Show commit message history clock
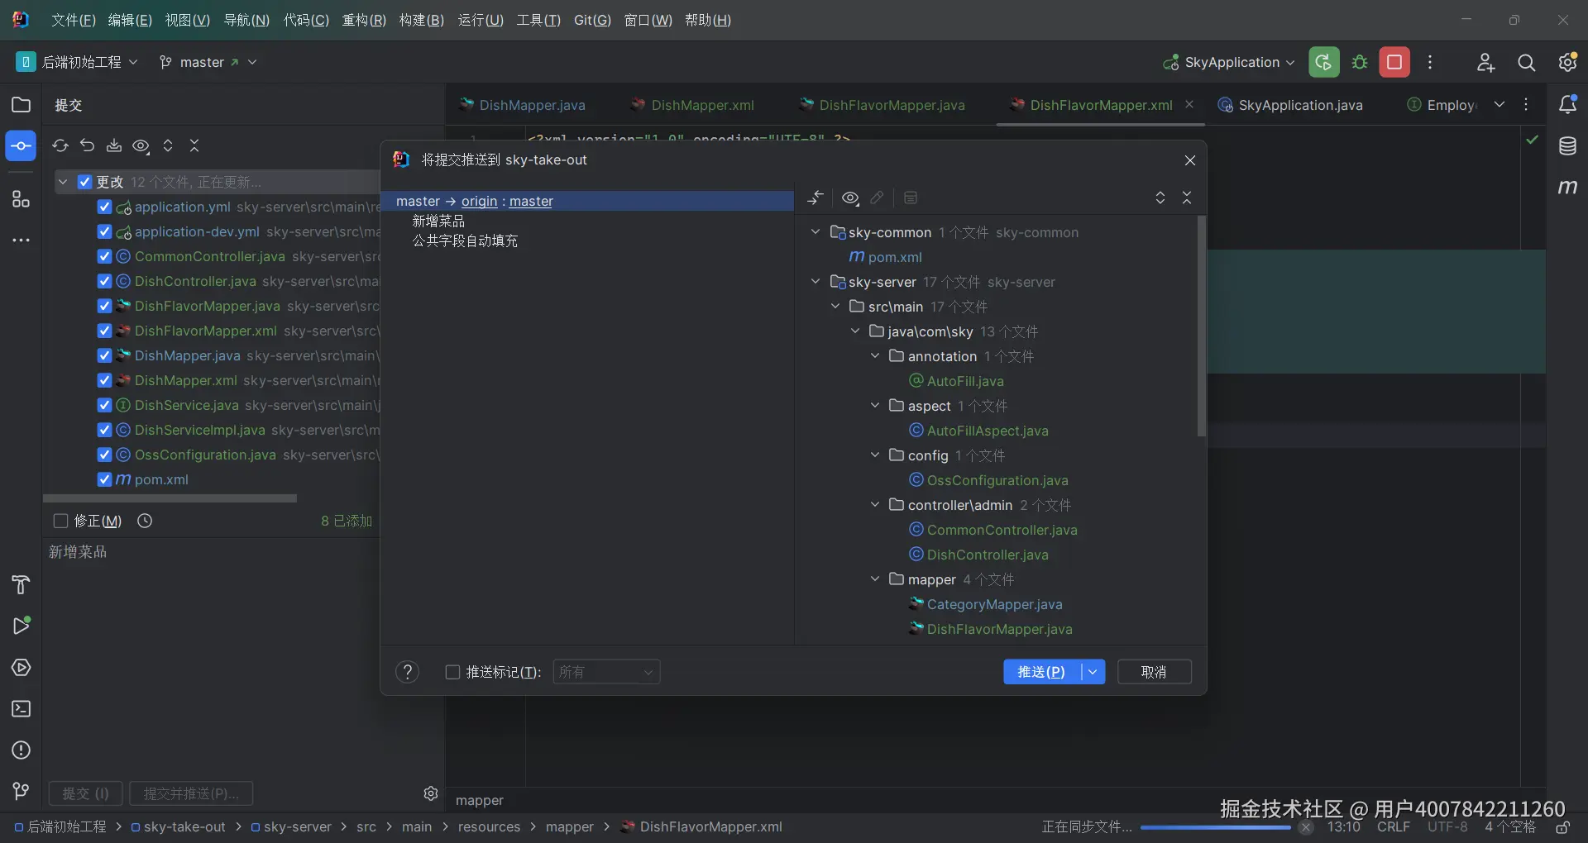Viewport: 1588px width, 843px height. 145,521
